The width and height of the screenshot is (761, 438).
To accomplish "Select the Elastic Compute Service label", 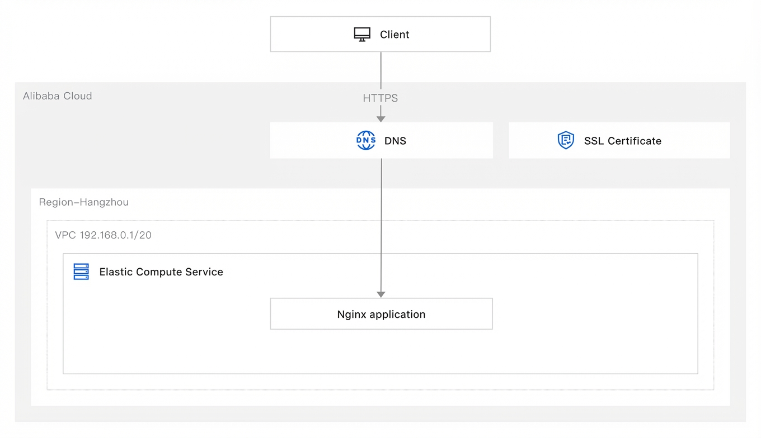I will (x=161, y=272).
